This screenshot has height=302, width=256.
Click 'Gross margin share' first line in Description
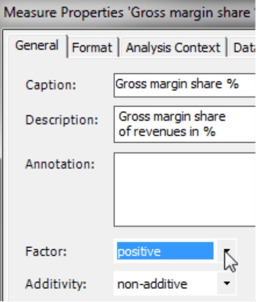click(x=172, y=117)
